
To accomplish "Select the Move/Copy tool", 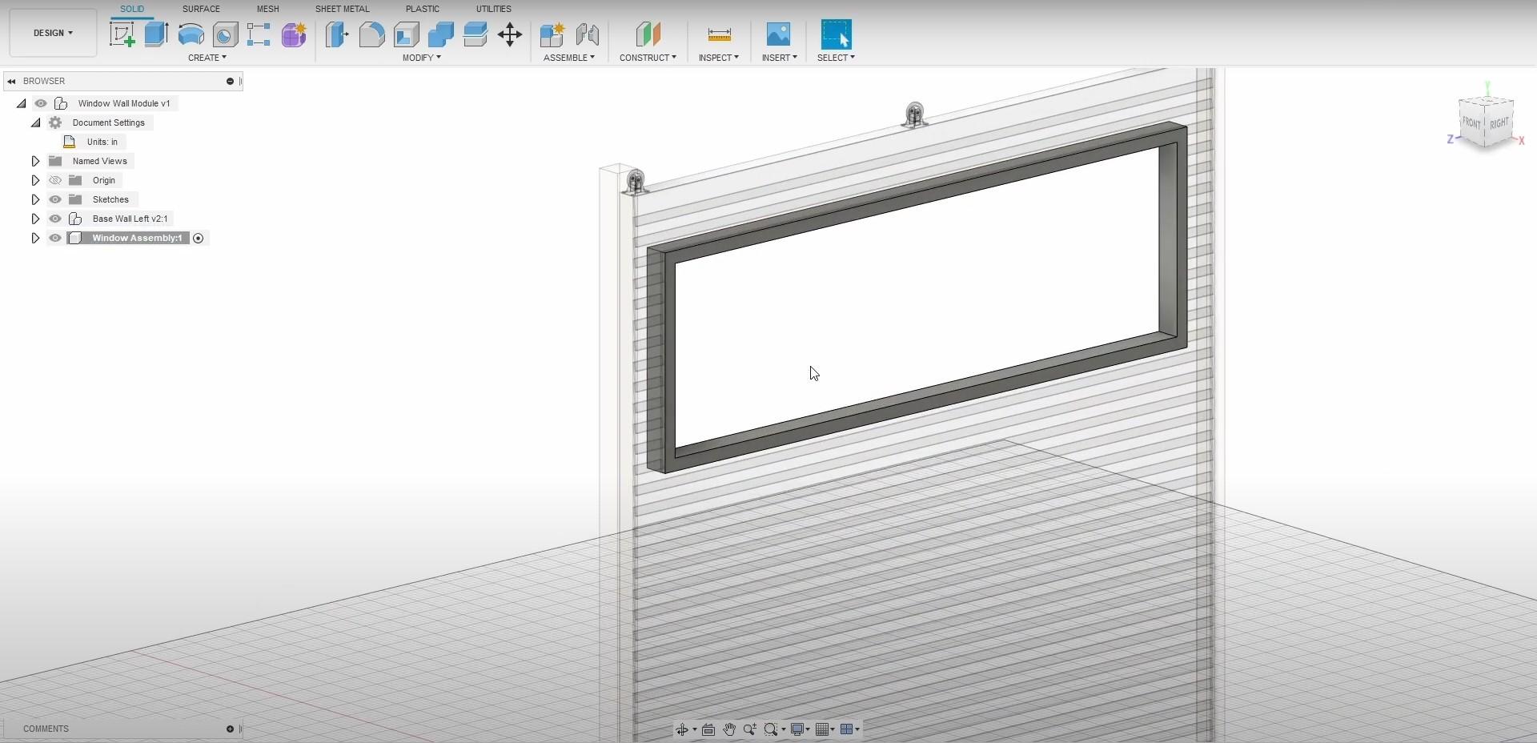I will pyautogui.click(x=510, y=34).
